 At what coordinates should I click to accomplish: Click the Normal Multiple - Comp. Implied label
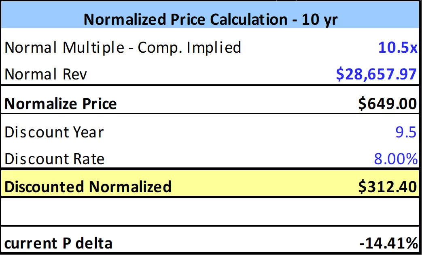tap(123, 48)
